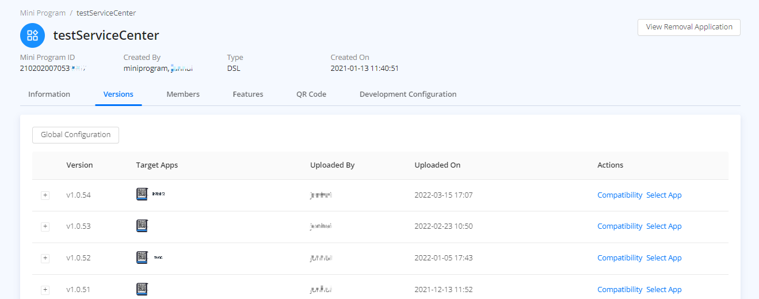Select the Development Configuration tab
The width and height of the screenshot is (759, 299).
(408, 94)
